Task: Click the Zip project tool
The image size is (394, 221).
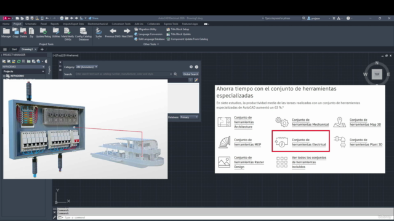Action: (31, 33)
